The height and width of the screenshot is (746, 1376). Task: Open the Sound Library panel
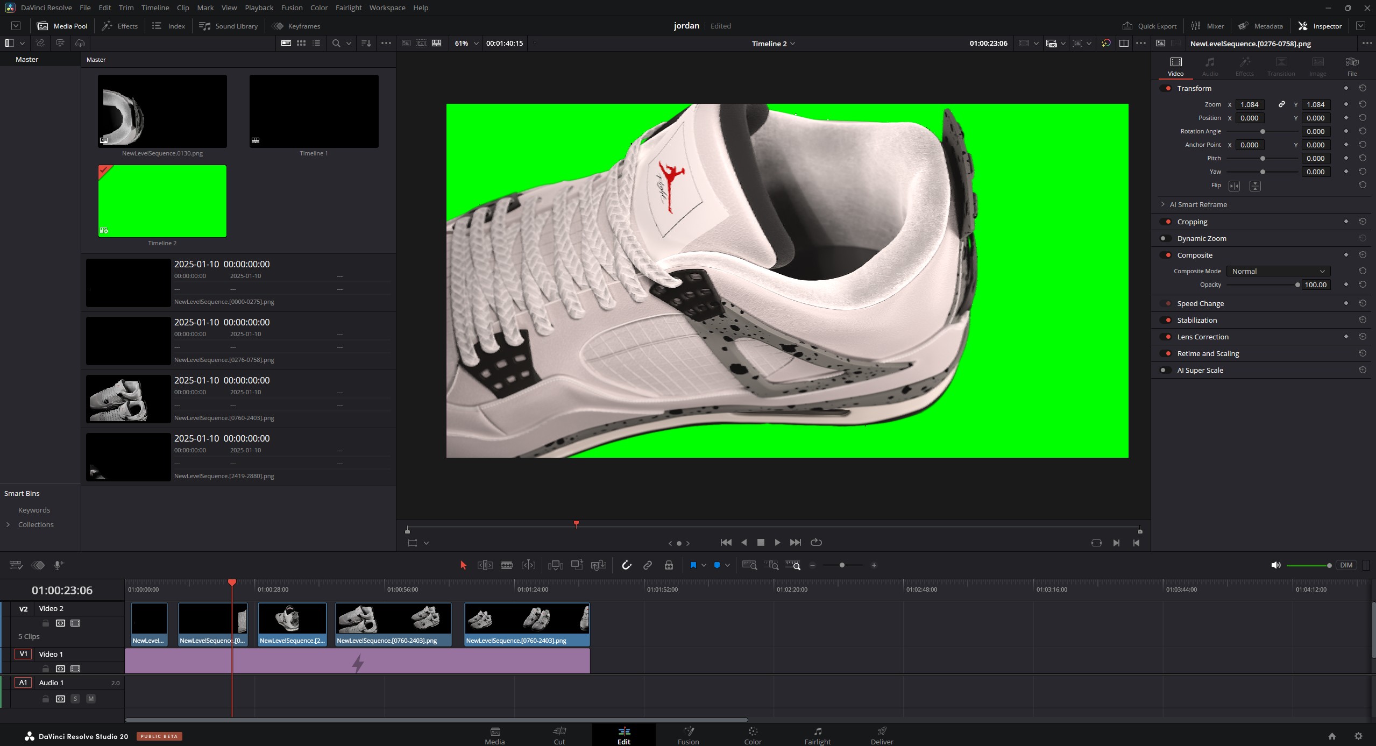coord(228,26)
